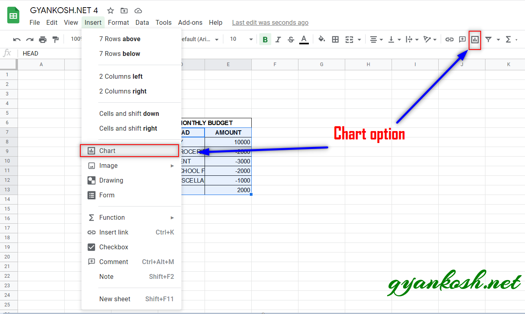Screen dimensions: 525x314
Task: Choose Drawing from the Insert menu
Action: (131, 180)
